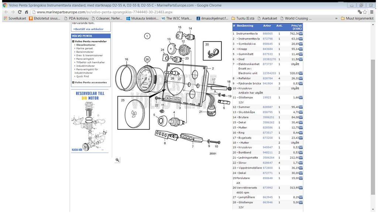Show hidden bookmarks with the chevron
The width and height of the screenshot is (378, 214).
[336, 18]
